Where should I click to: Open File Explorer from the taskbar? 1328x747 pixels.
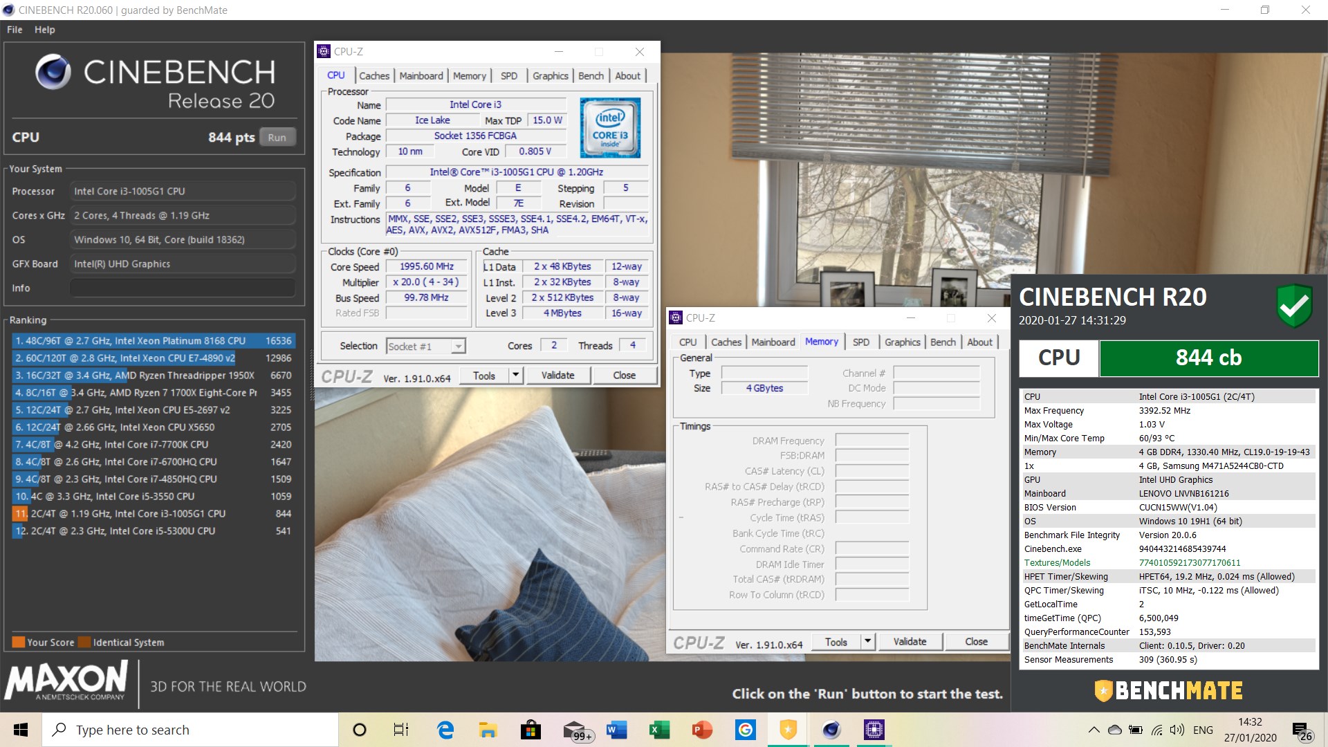coord(488,730)
